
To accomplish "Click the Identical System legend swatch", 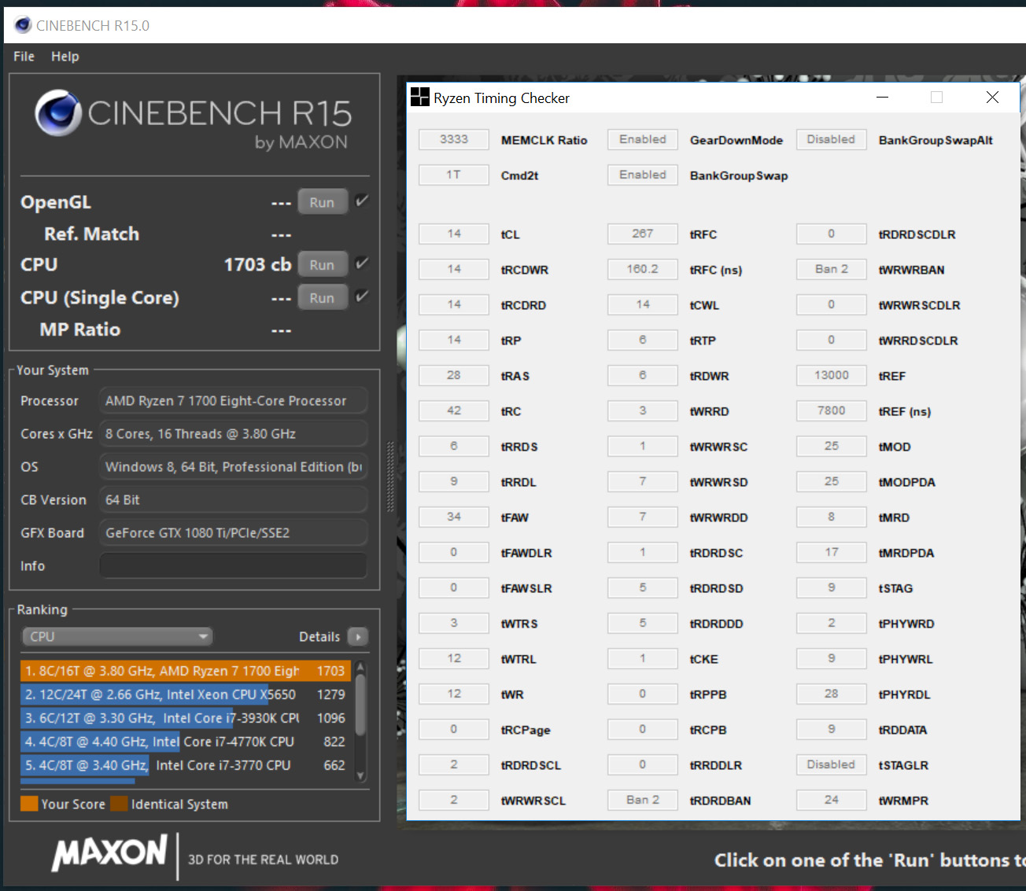I will point(120,804).
